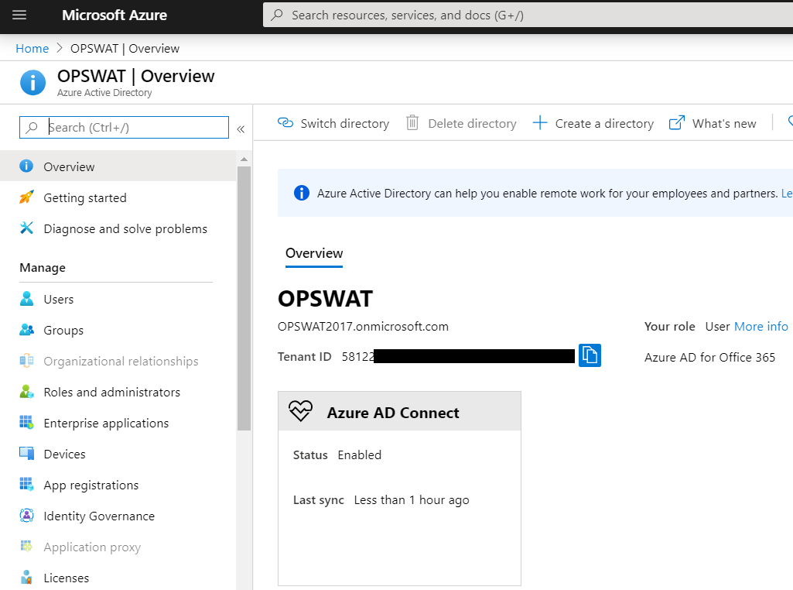Click the plus icon for Create a directory
This screenshot has width=793, height=590.
pos(539,123)
